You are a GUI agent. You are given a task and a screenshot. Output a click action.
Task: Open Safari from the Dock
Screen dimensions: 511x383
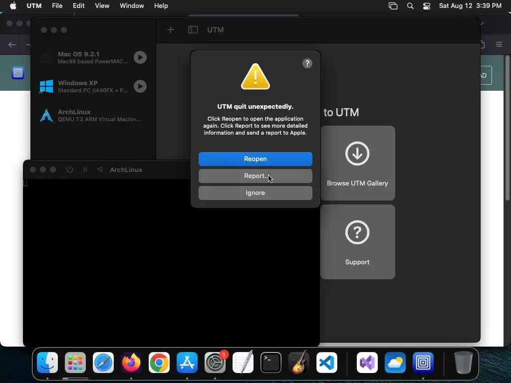pyautogui.click(x=103, y=363)
